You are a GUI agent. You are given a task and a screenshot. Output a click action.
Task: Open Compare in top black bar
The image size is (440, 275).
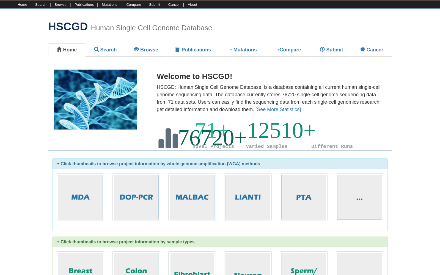[134, 5]
